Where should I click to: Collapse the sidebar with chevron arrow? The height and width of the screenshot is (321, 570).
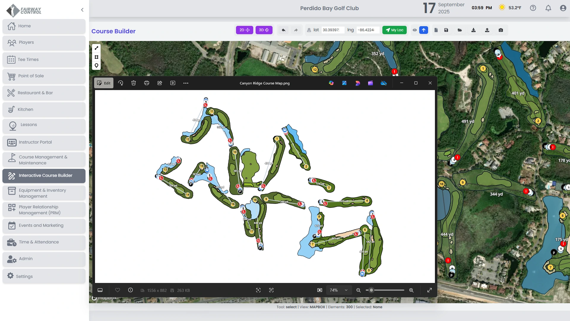82,10
